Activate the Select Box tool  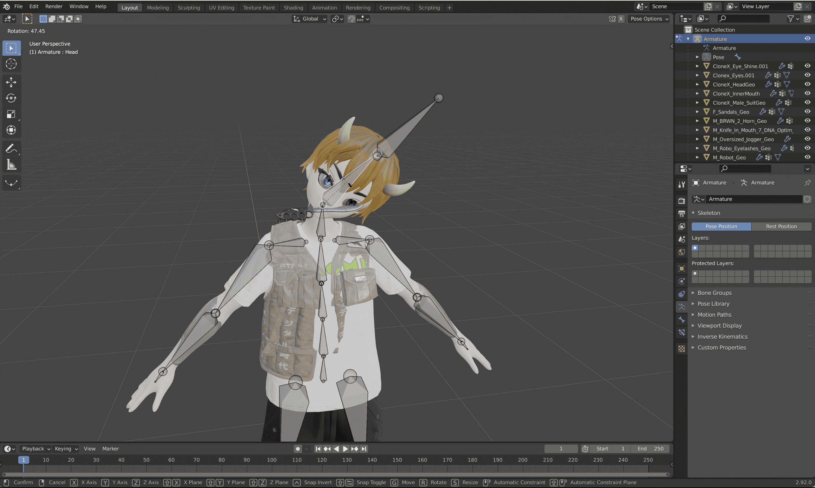[11, 48]
